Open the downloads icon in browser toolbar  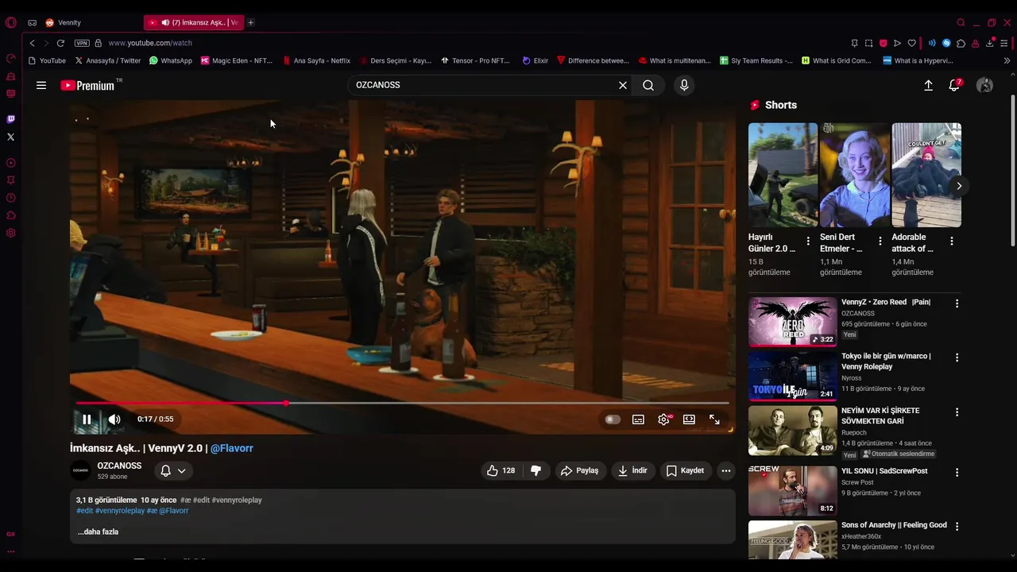click(990, 43)
